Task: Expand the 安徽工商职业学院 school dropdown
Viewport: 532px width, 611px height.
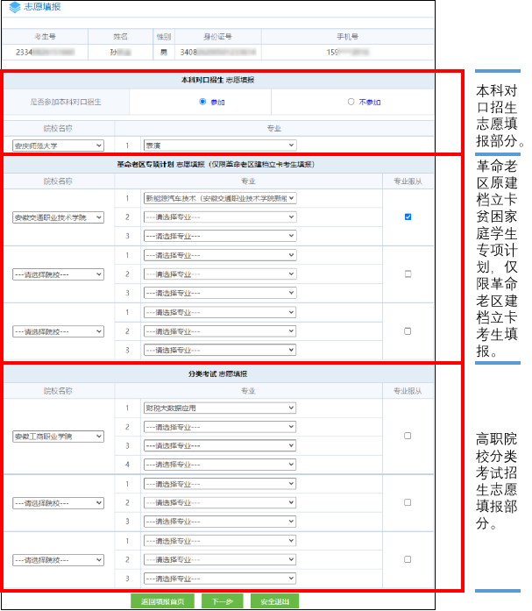Action: pos(58,436)
